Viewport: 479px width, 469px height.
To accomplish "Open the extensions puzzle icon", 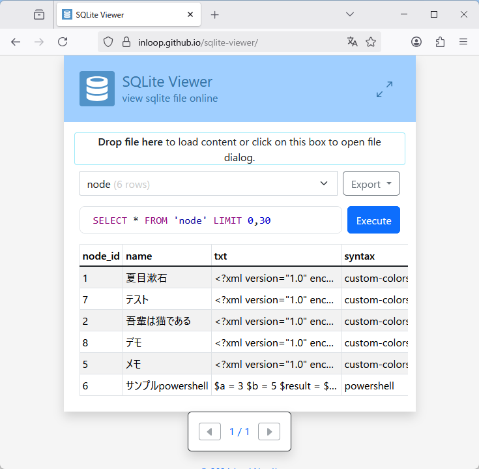I will [440, 42].
